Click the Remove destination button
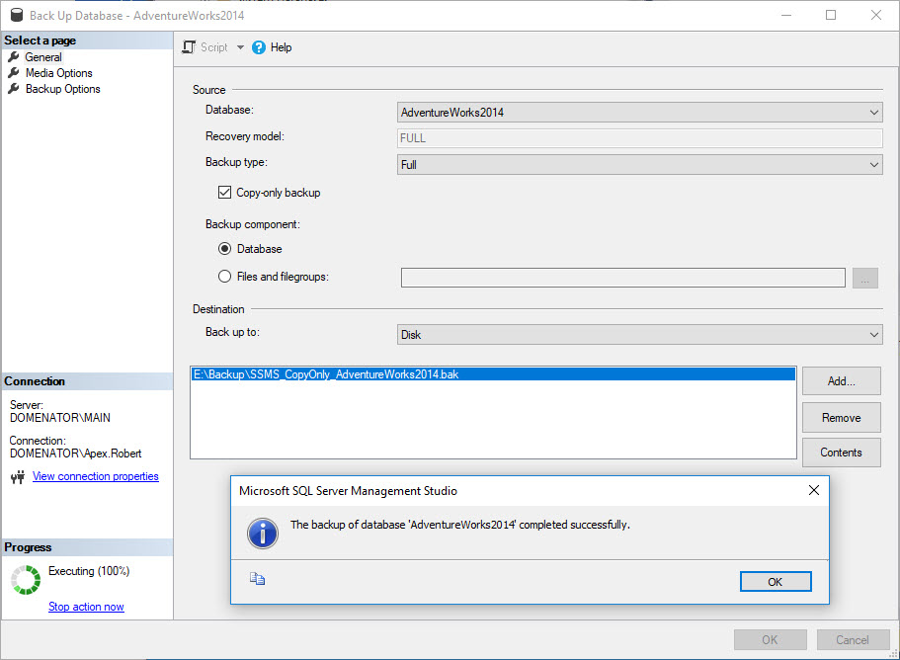Image resolution: width=900 pixels, height=660 pixels. tap(842, 418)
